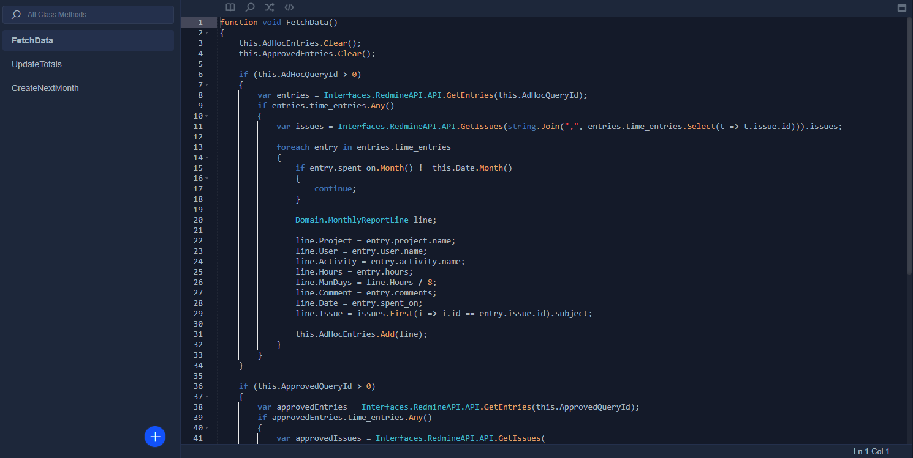
Task: Click the vertical scrollbar of the code editor
Action: click(x=909, y=147)
